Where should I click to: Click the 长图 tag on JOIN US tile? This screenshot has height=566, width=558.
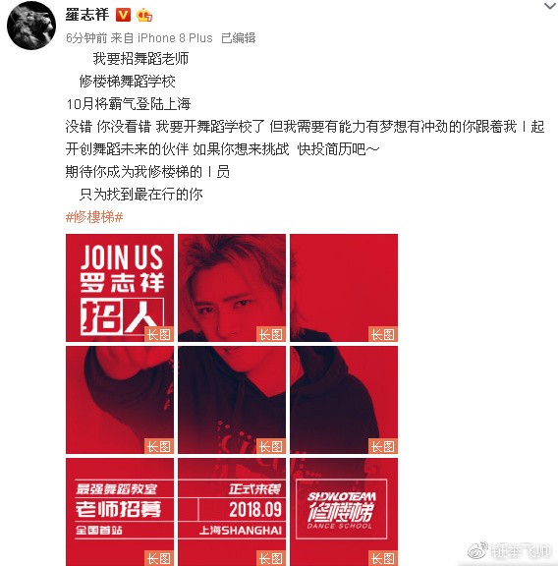(x=159, y=335)
